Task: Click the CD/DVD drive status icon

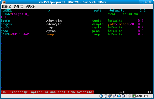Action: 105,96
